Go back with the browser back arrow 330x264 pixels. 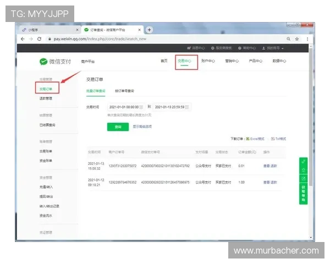click(23, 39)
